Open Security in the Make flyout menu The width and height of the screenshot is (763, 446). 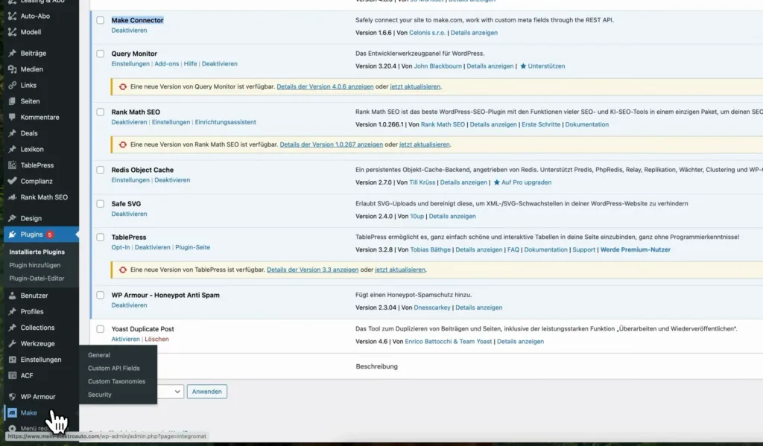click(x=99, y=395)
